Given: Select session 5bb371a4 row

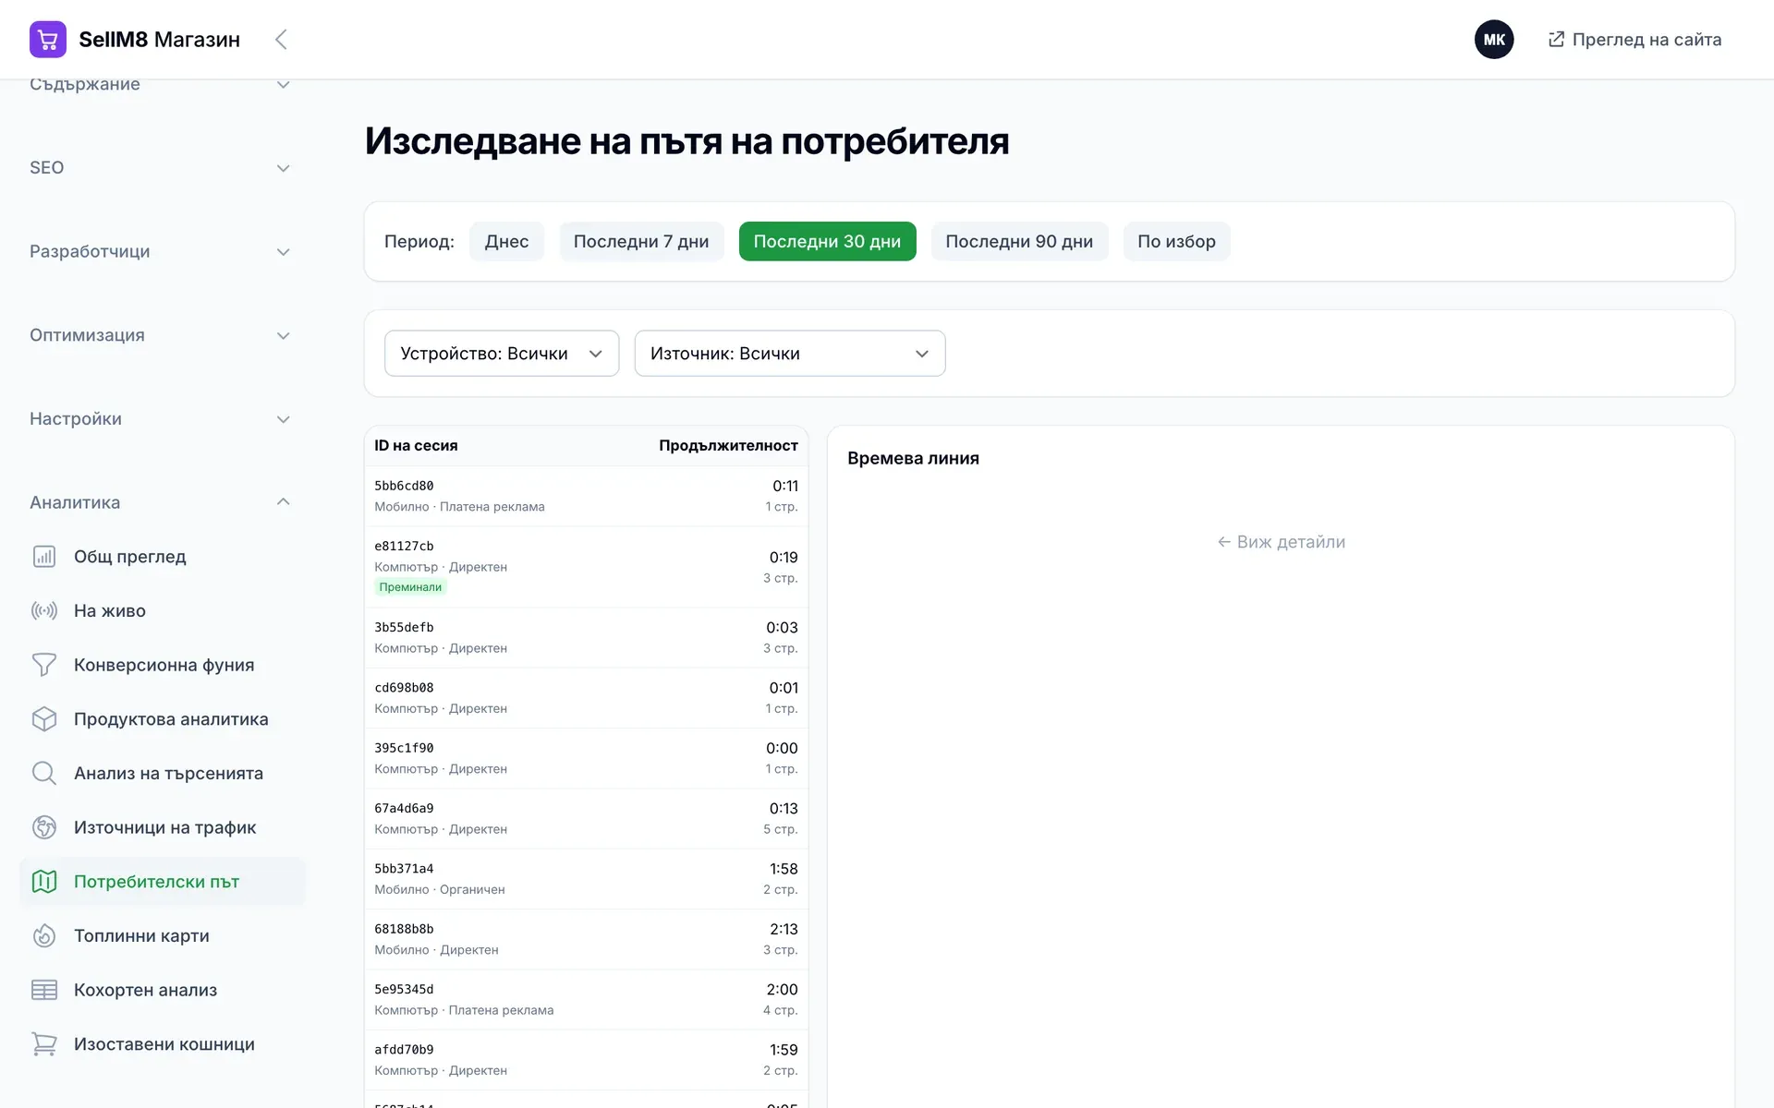Looking at the screenshot, I should [586, 879].
